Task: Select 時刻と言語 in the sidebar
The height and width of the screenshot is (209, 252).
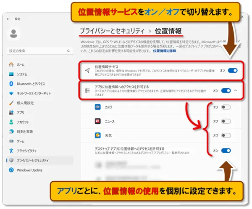Action: pos(24,132)
